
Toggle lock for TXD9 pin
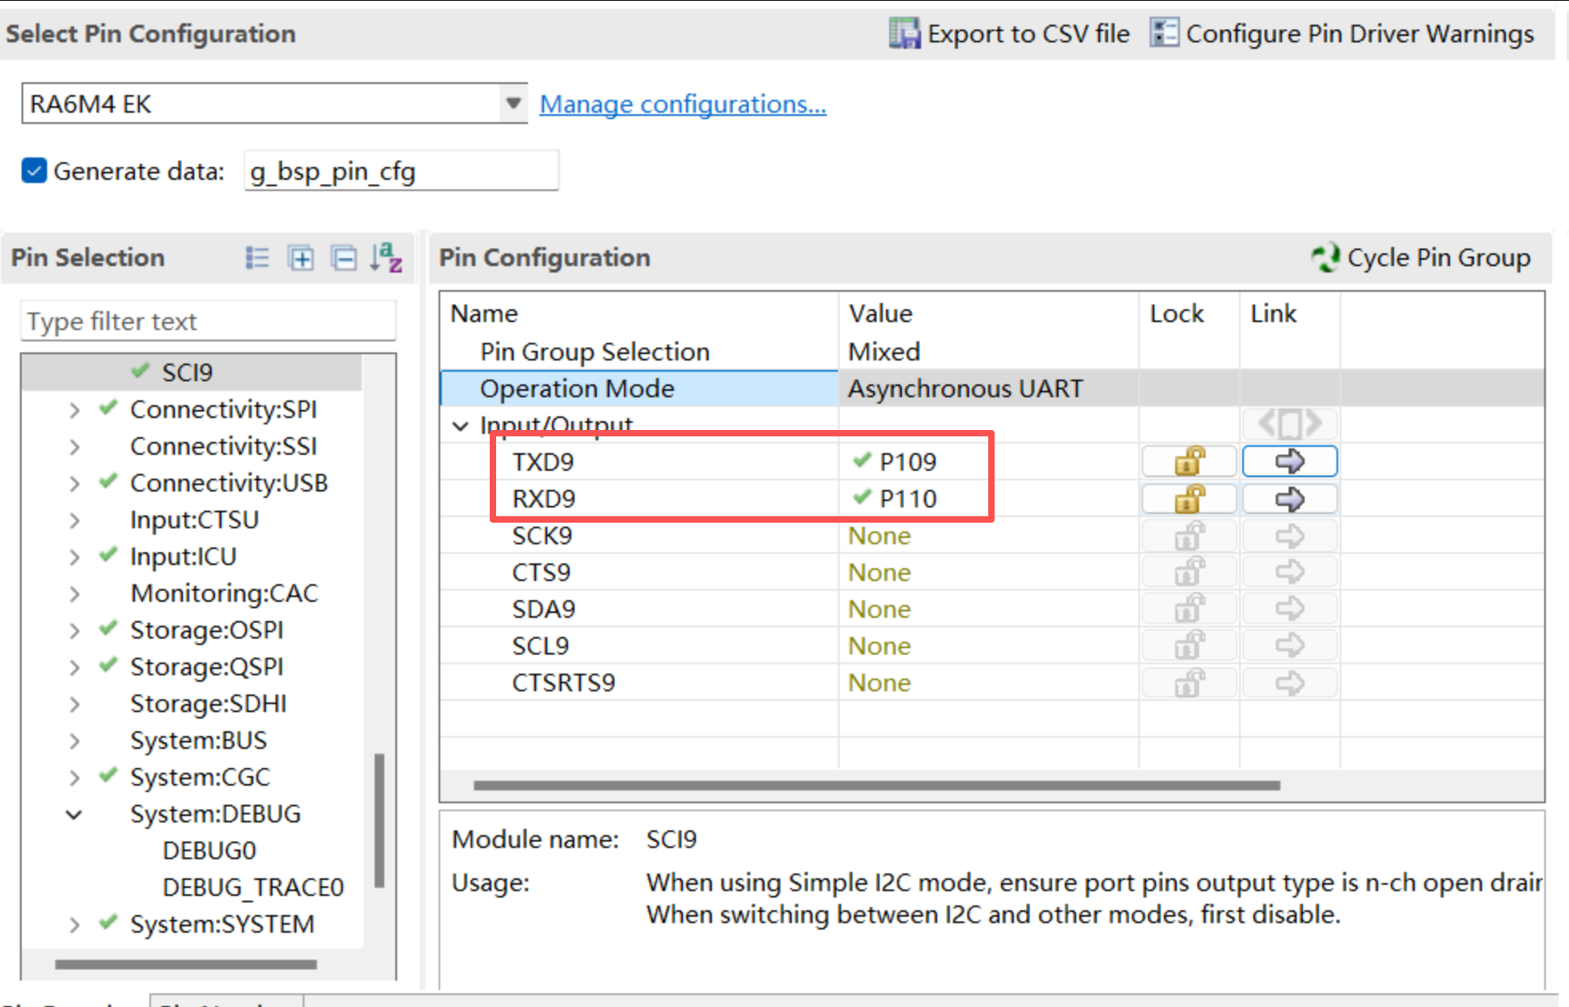pyautogui.click(x=1190, y=461)
